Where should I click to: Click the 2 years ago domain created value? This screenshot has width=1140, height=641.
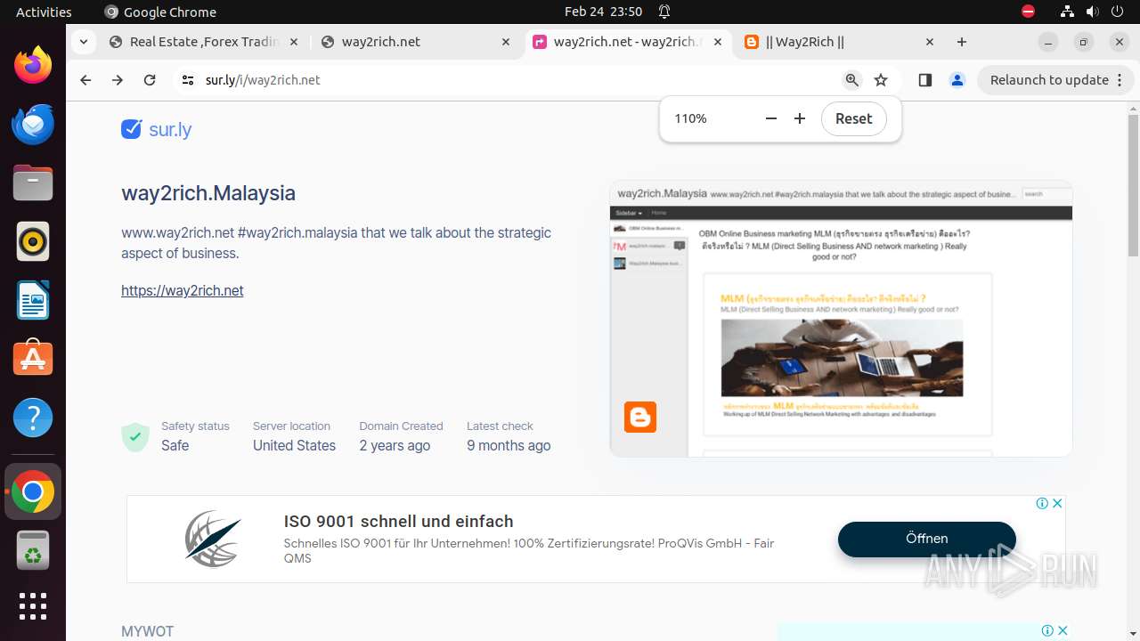point(395,445)
